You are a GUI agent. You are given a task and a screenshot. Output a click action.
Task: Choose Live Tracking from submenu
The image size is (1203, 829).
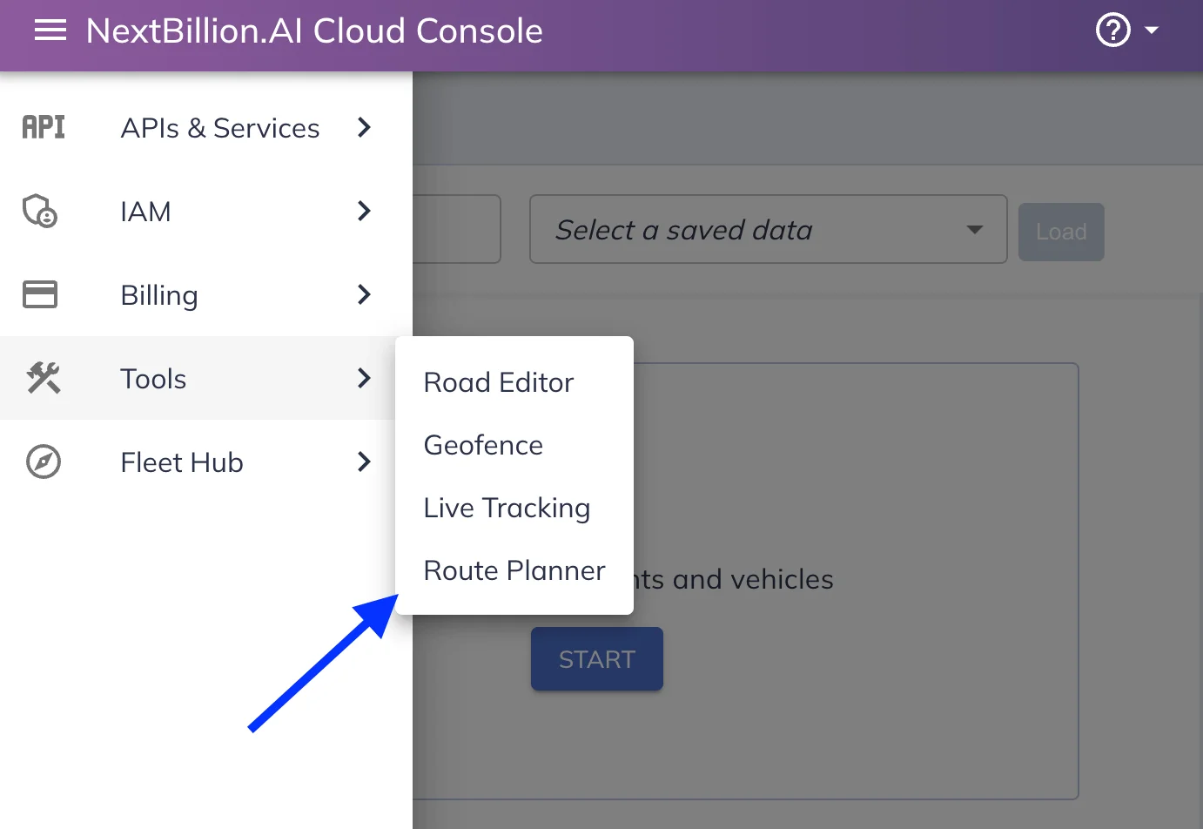pos(514,508)
